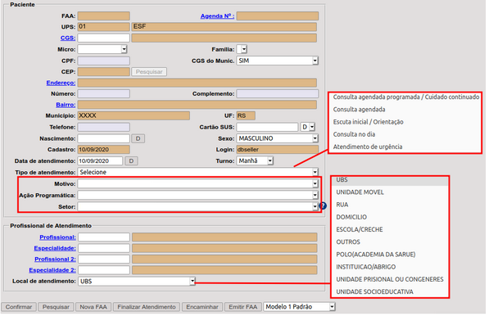Choose the Consulta no dia option
The width and height of the screenshot is (489, 316).
(x=354, y=134)
